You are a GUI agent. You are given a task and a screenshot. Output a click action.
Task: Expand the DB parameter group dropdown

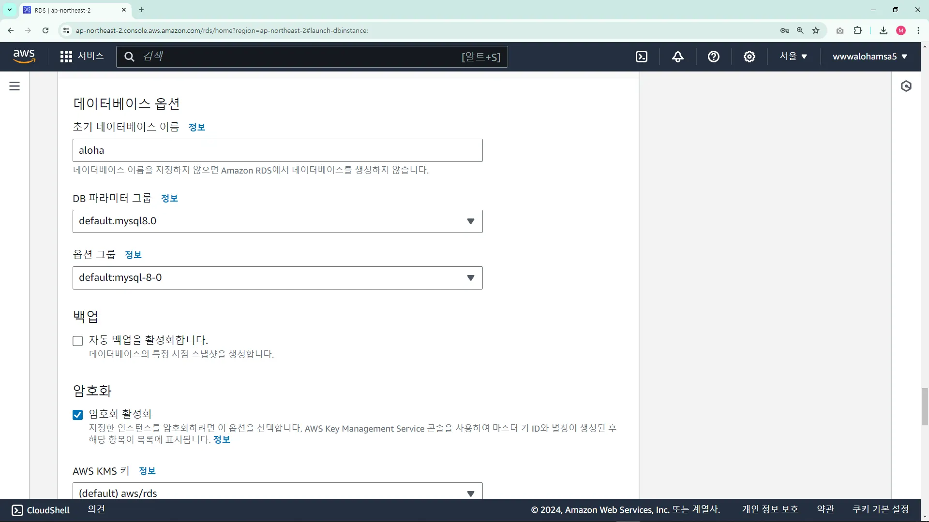point(277,221)
